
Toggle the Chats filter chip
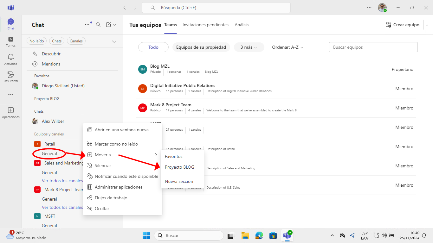click(57, 41)
